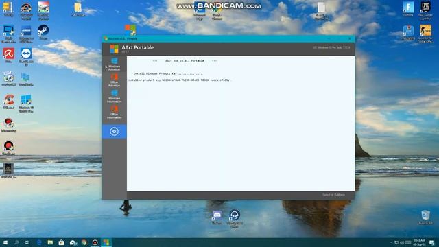
Task: Click AAct app button in taskbar
Action: click(x=106, y=242)
